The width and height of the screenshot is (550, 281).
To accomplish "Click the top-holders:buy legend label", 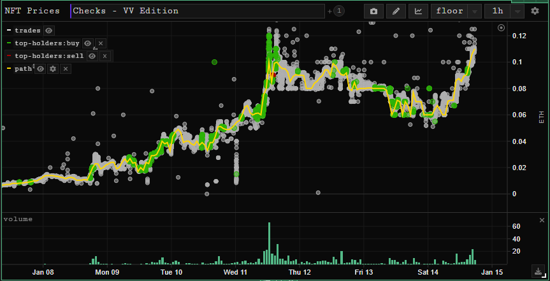I will pyautogui.click(x=47, y=43).
